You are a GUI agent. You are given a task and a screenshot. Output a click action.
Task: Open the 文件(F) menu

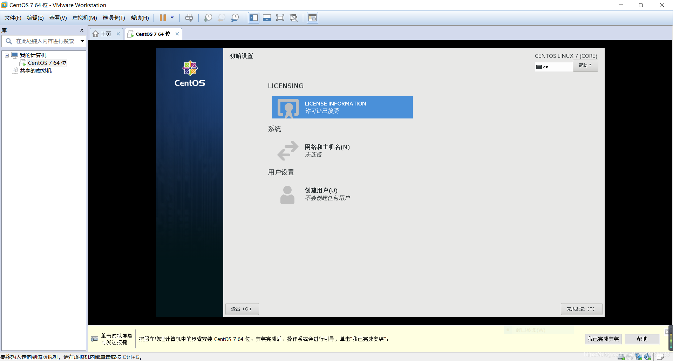click(x=13, y=18)
